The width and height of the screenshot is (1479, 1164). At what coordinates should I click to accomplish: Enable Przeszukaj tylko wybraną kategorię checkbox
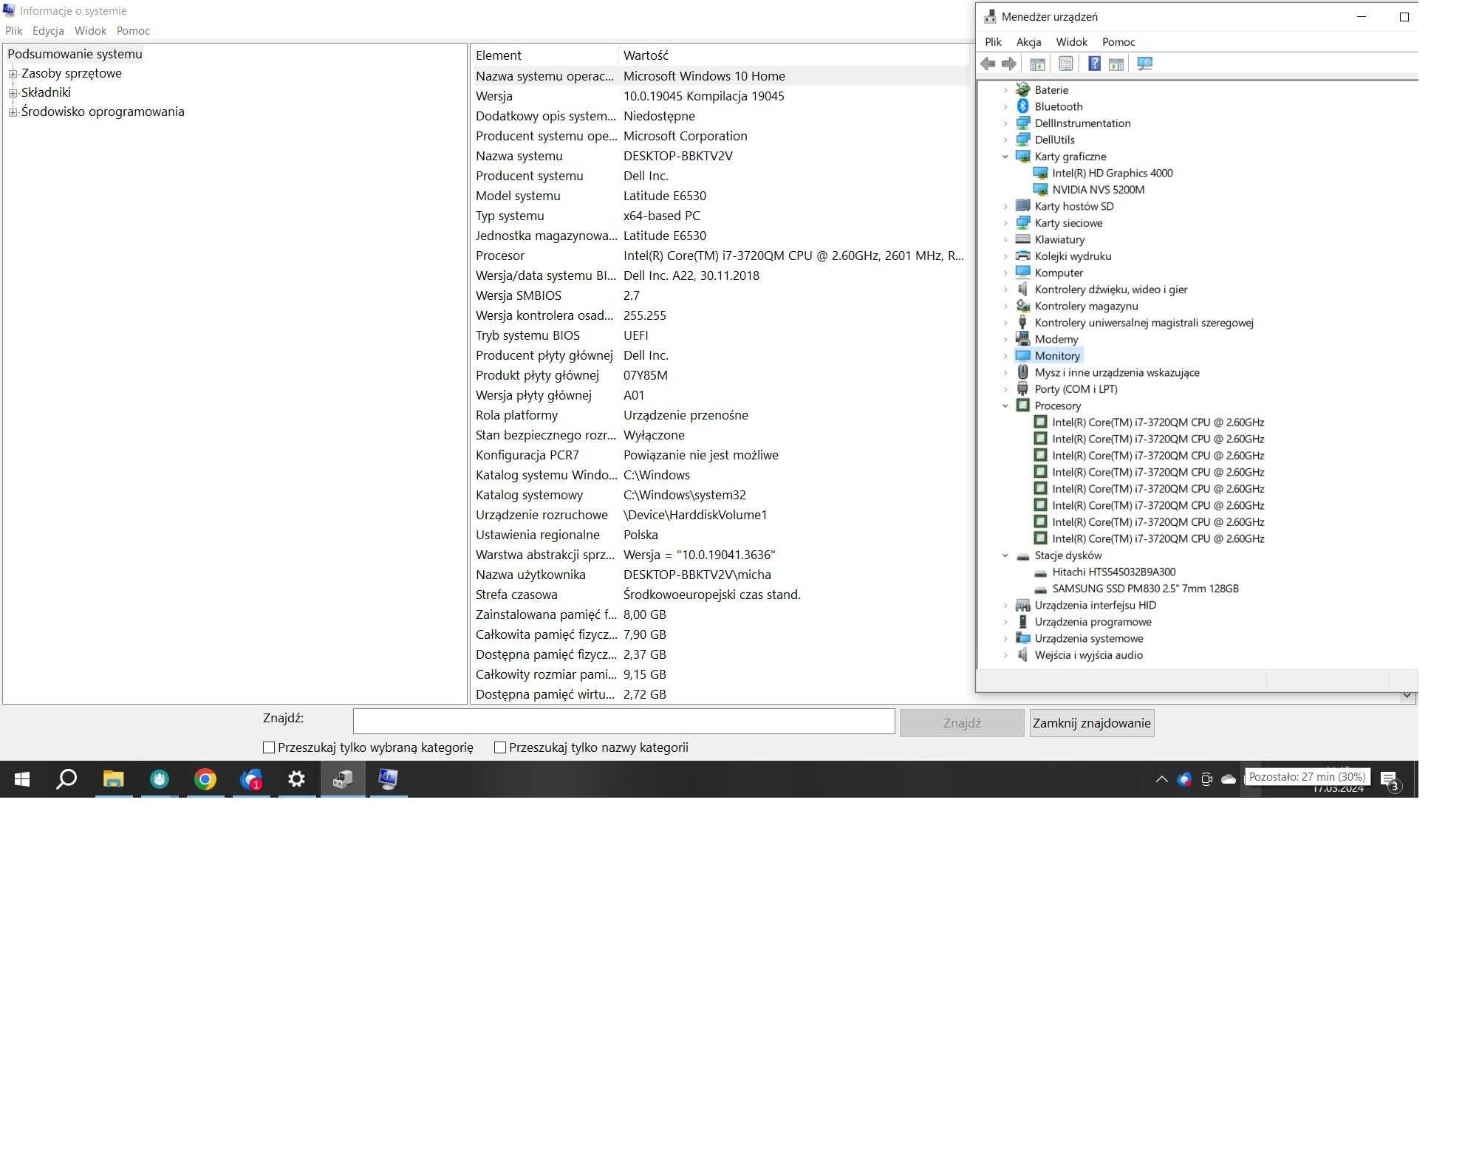coord(269,747)
